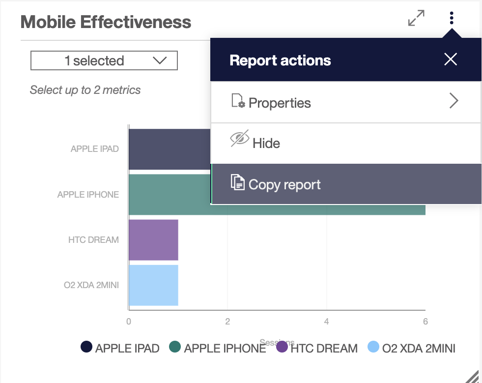
Task: Click the Properties document-gear icon
Action: tap(238, 101)
